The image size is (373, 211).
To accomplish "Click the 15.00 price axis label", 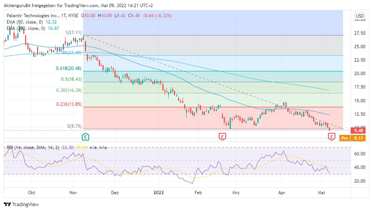I will pyautogui.click(x=360, y=101).
